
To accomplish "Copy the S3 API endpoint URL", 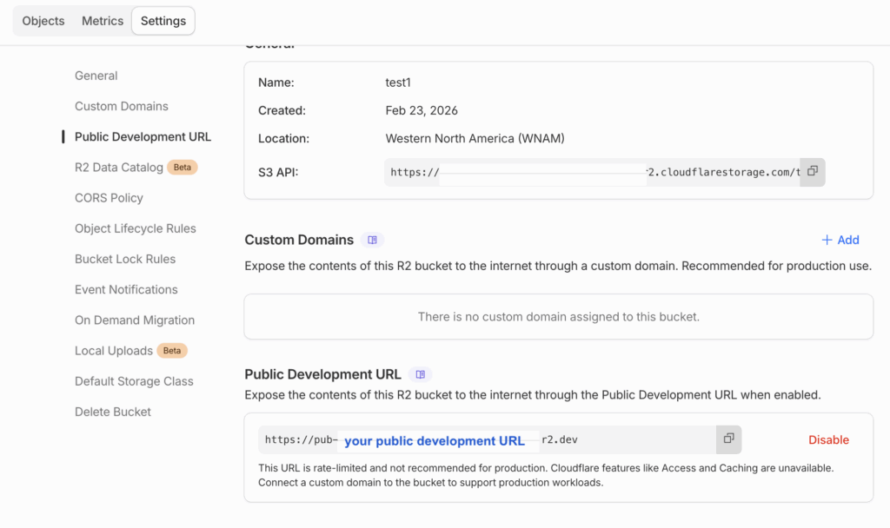I will click(x=812, y=172).
